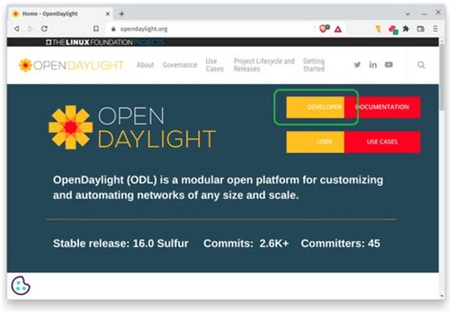This screenshot has width=452, height=313.
Task: Click 'Committers: 45' text
Action: point(340,243)
